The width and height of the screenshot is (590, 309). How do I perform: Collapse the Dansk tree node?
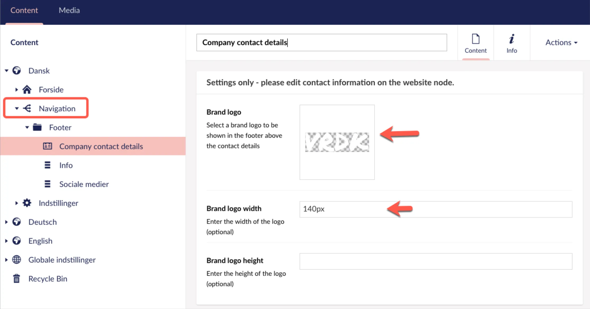[7, 71]
